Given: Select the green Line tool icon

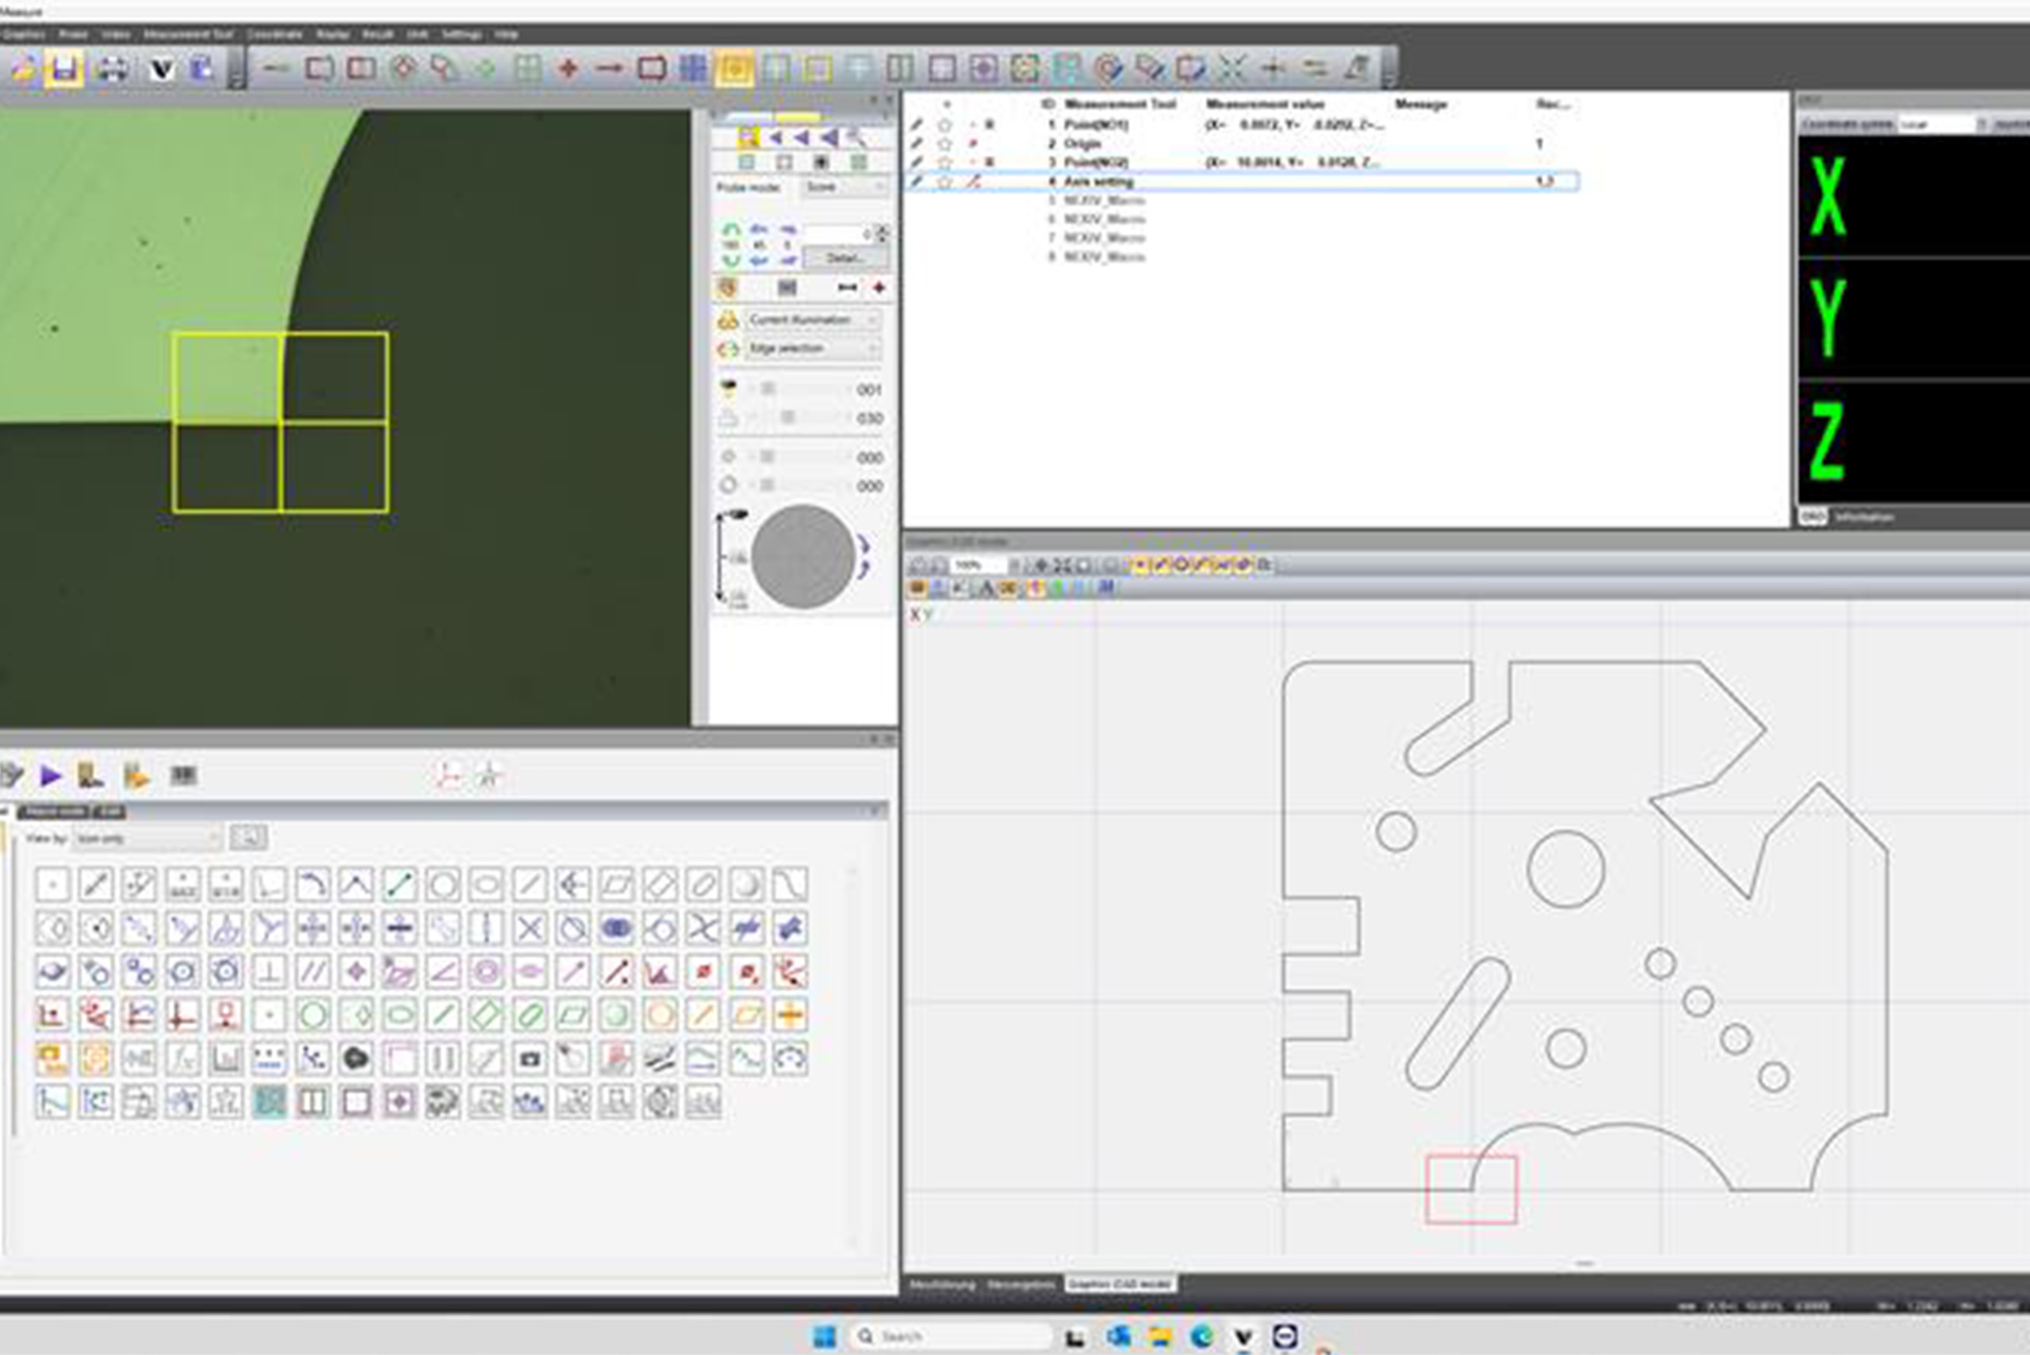Looking at the screenshot, I should 399,884.
